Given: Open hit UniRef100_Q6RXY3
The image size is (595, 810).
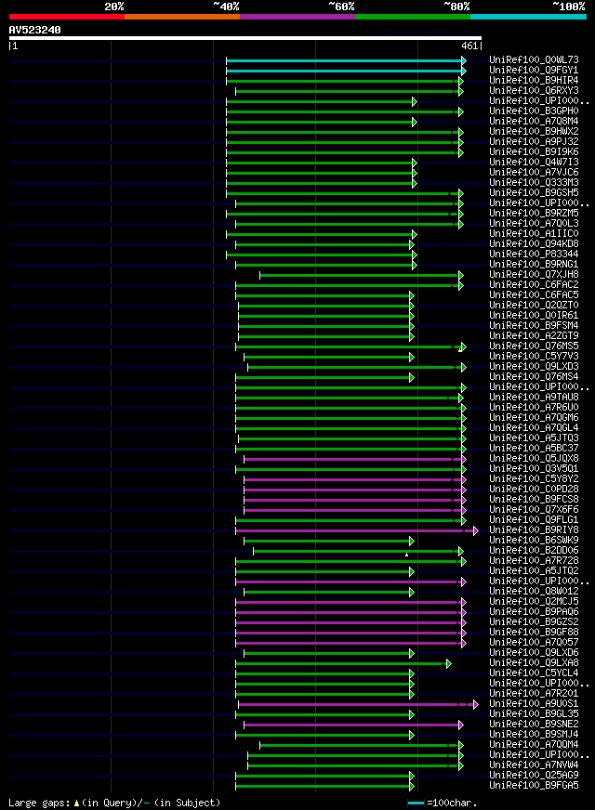Looking at the screenshot, I should (534, 91).
